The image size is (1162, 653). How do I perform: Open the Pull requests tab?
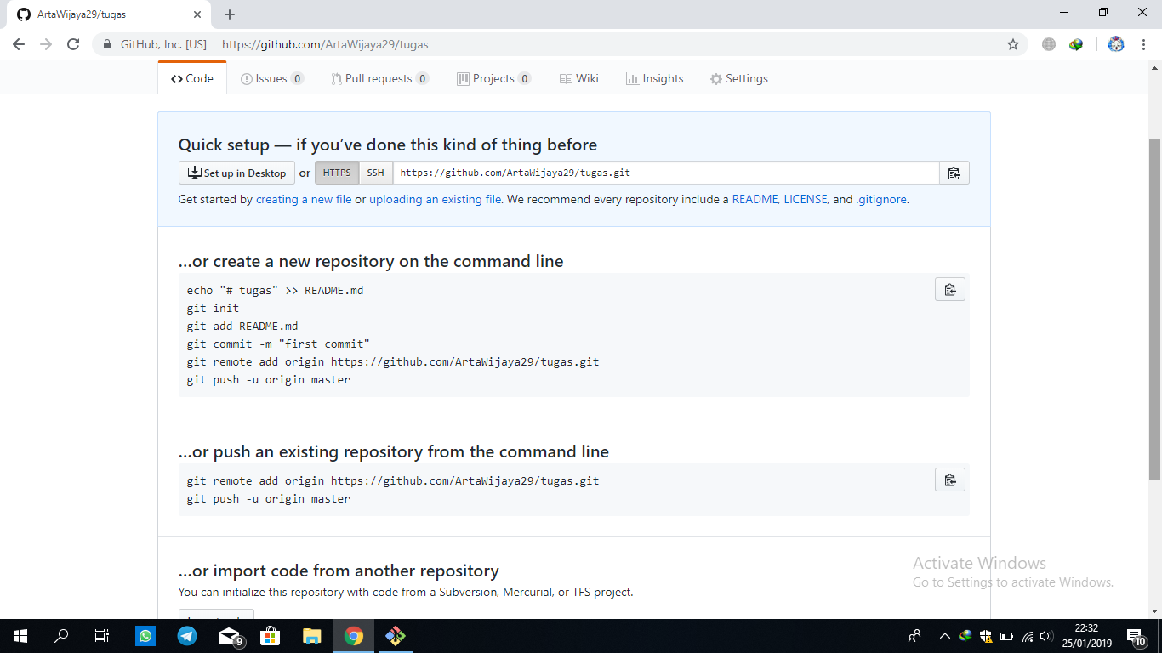point(380,78)
